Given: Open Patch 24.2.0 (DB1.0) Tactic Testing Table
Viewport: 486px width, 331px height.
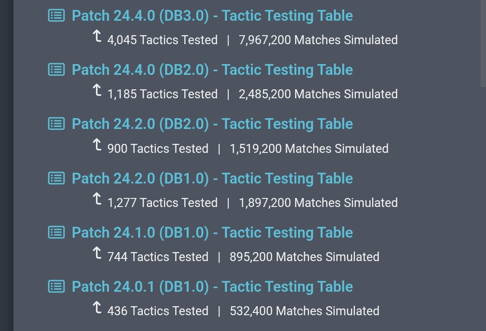Looking at the screenshot, I should (212, 178).
